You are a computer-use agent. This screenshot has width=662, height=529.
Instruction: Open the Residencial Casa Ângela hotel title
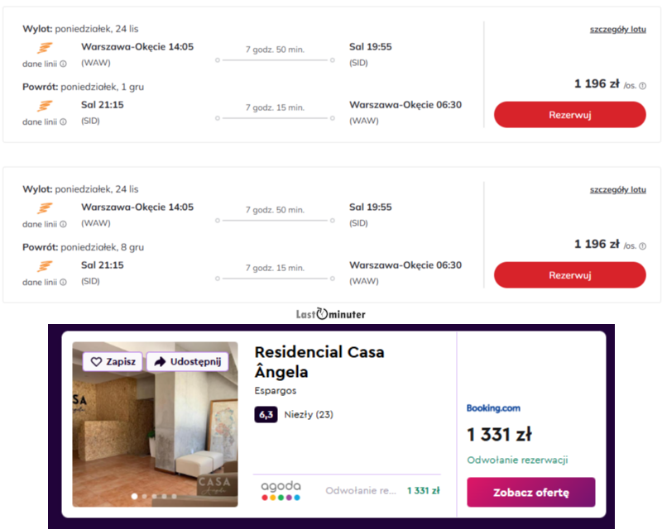click(x=319, y=362)
